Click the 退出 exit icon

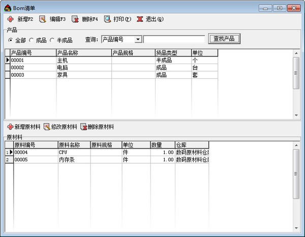[140, 19]
